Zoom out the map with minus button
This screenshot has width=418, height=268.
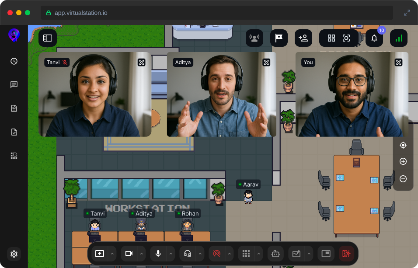403,179
